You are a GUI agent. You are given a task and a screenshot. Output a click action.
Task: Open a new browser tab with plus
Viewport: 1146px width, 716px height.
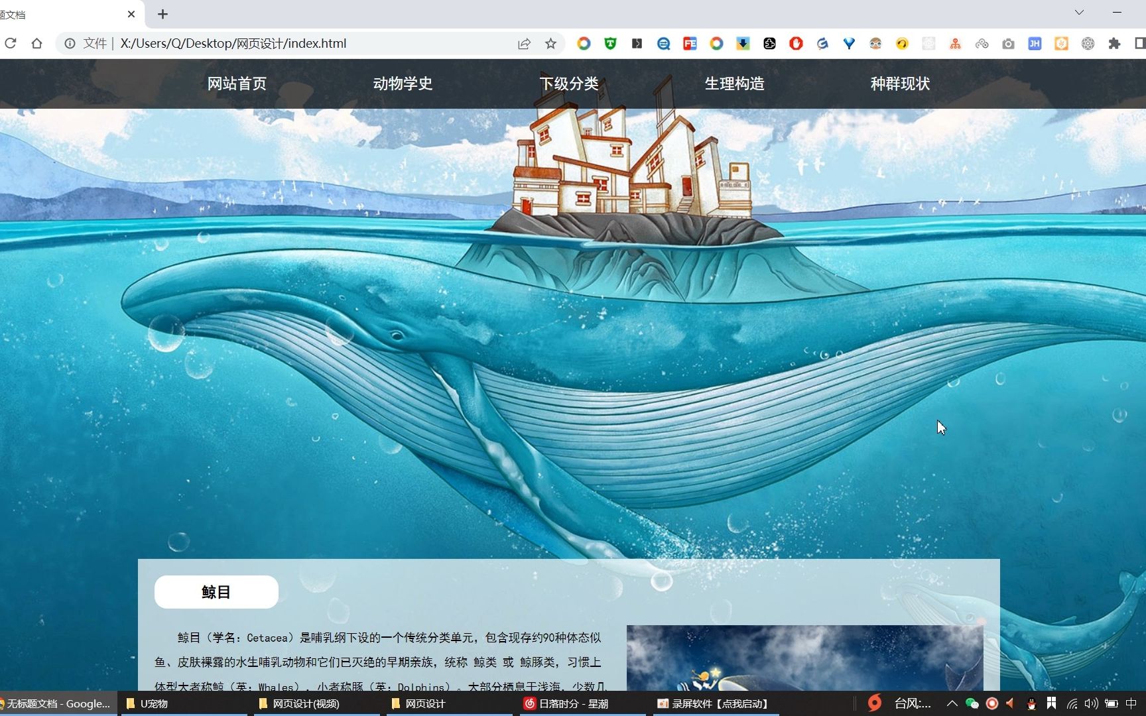(163, 14)
